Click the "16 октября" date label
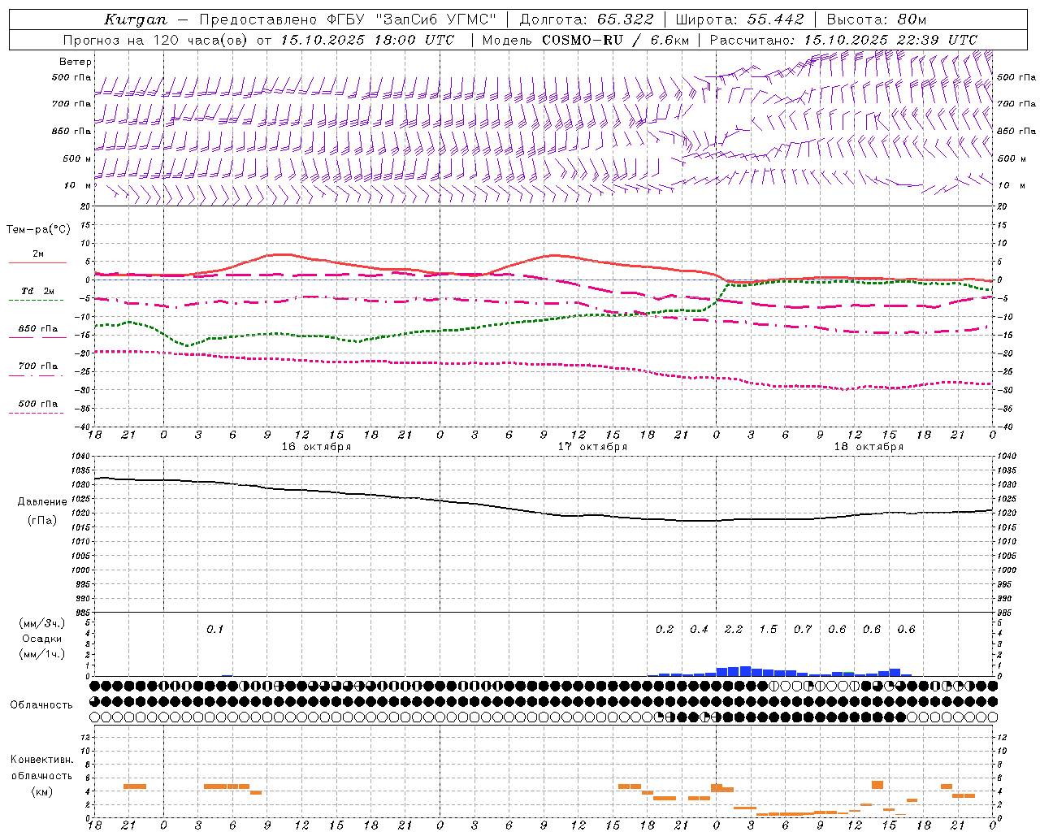The width and height of the screenshot is (1040, 832). click(x=316, y=447)
